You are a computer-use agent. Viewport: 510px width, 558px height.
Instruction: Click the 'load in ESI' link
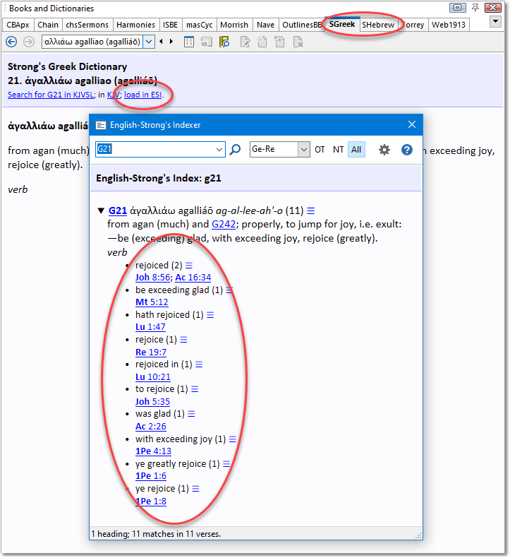tap(143, 95)
